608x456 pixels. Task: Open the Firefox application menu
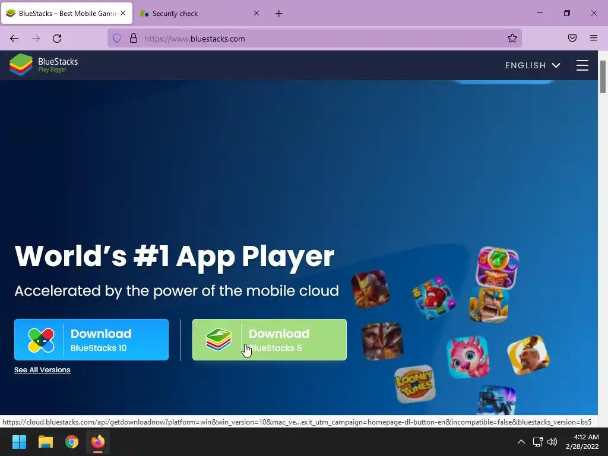tap(594, 38)
